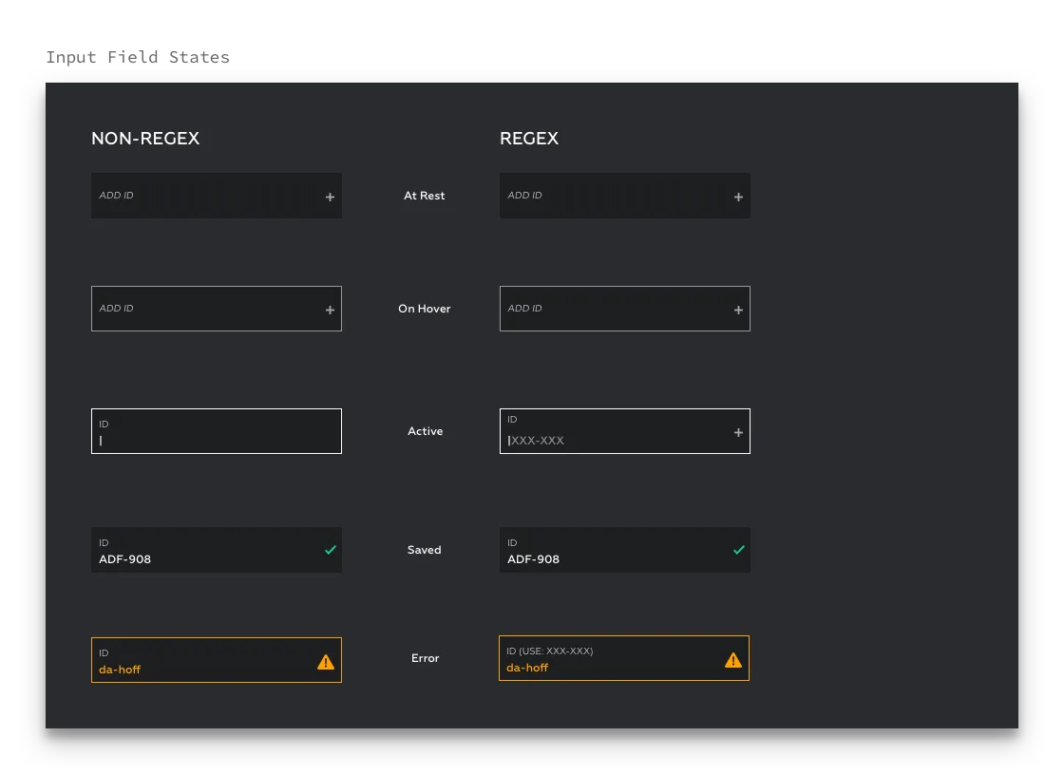Click the Active state label
Screen dimensions: 1064x774
[x=425, y=431]
